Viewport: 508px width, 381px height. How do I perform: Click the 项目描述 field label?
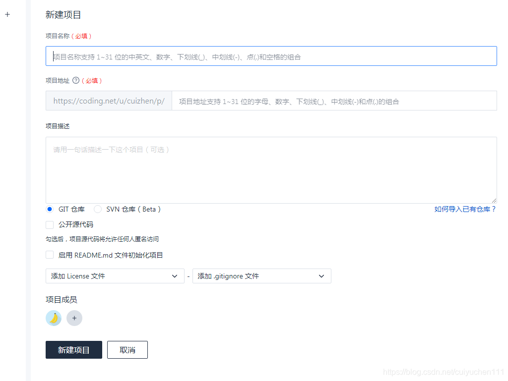tap(58, 126)
